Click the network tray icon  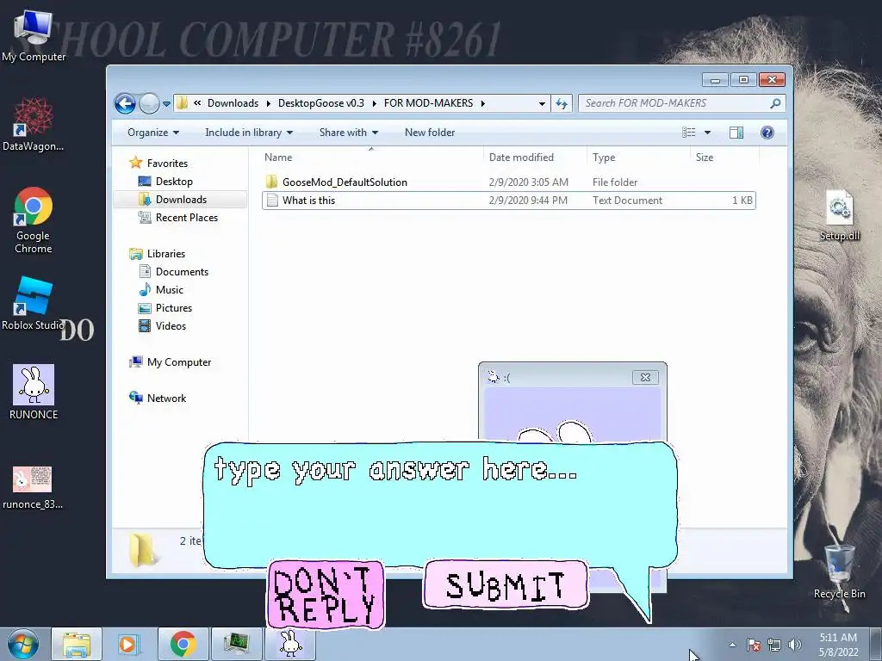(774, 645)
